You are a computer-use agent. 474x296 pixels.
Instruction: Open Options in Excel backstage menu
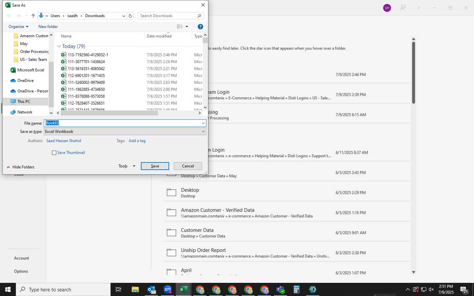coord(21,271)
